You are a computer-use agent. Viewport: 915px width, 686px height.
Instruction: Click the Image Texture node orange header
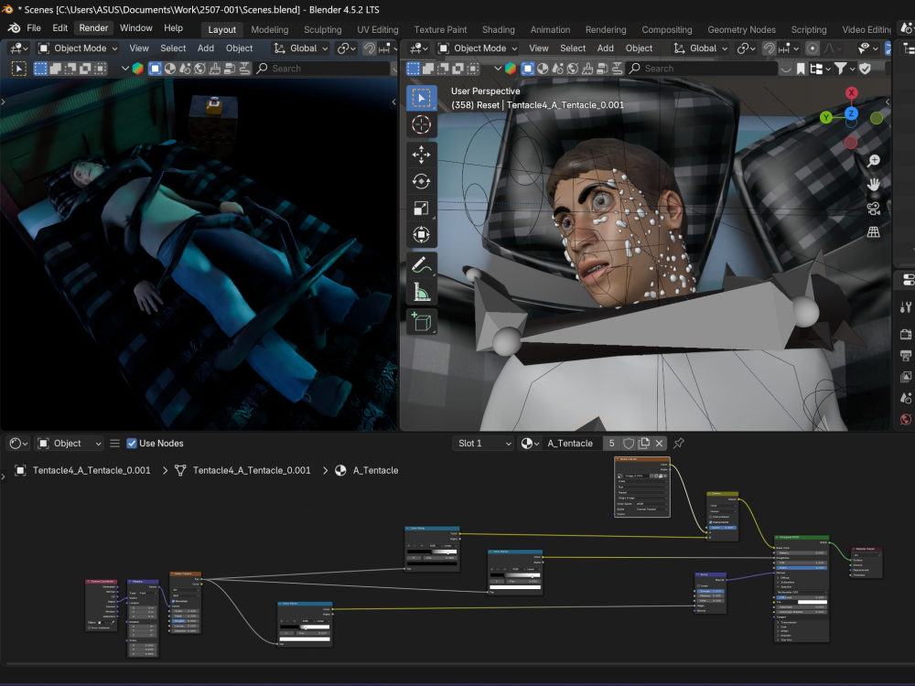[x=642, y=459]
